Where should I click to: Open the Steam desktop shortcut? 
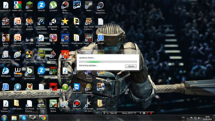coord(89,6)
